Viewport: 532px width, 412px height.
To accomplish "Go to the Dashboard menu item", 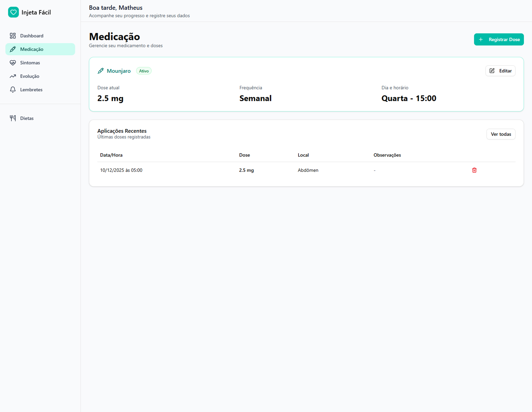I will point(32,36).
